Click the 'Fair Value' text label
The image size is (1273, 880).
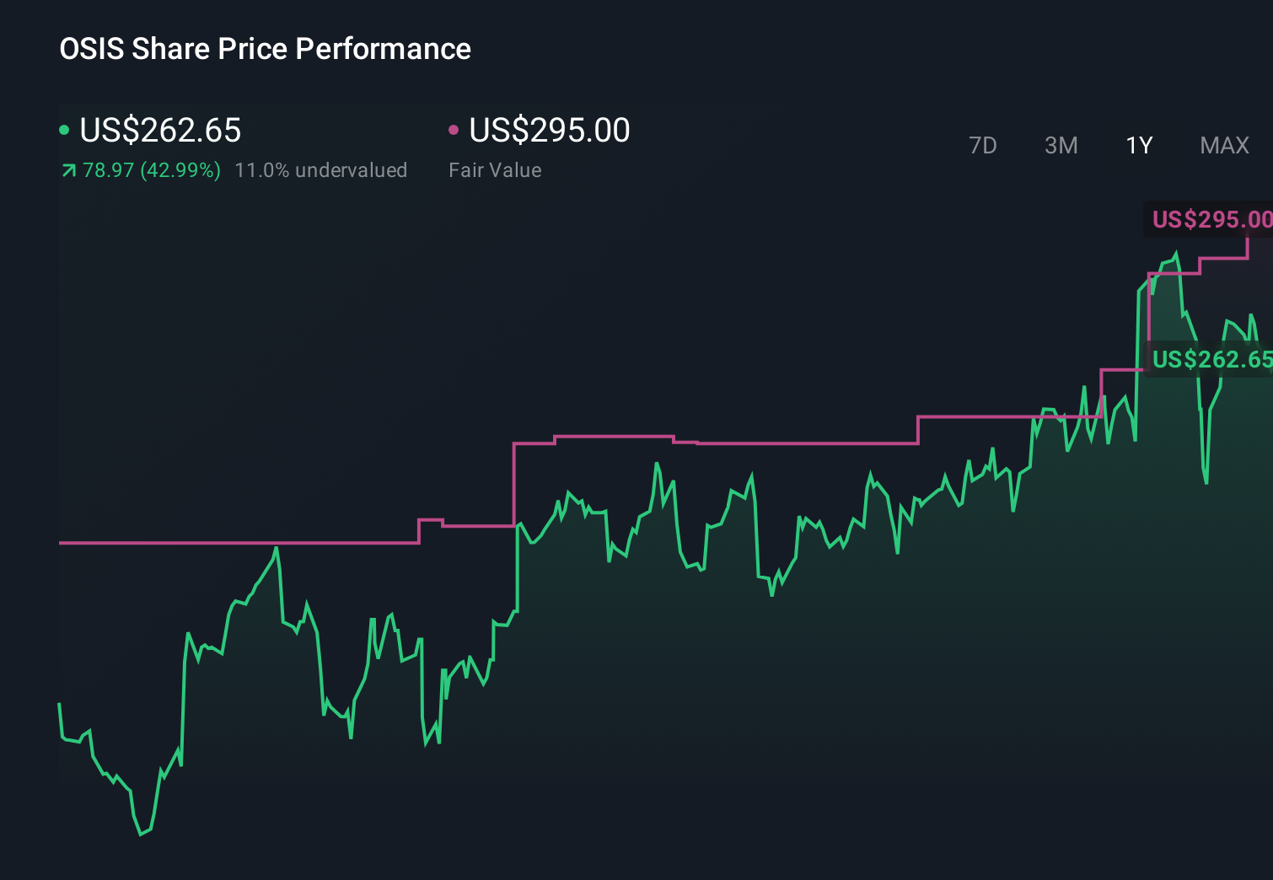pyautogui.click(x=496, y=169)
